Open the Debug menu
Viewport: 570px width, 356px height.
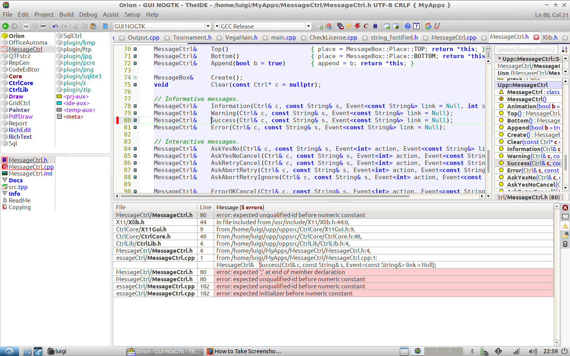[x=88, y=15]
